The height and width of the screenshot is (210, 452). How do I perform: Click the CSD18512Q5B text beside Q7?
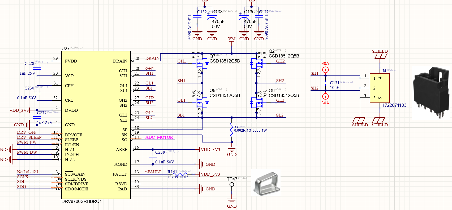225,61
